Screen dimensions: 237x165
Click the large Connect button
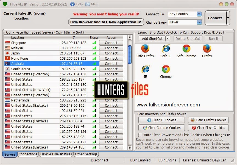click(215, 18)
